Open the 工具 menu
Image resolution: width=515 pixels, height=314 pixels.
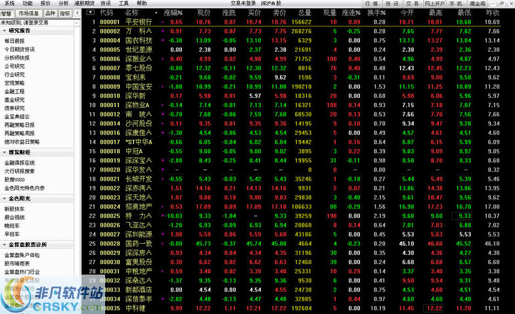click(123, 3)
